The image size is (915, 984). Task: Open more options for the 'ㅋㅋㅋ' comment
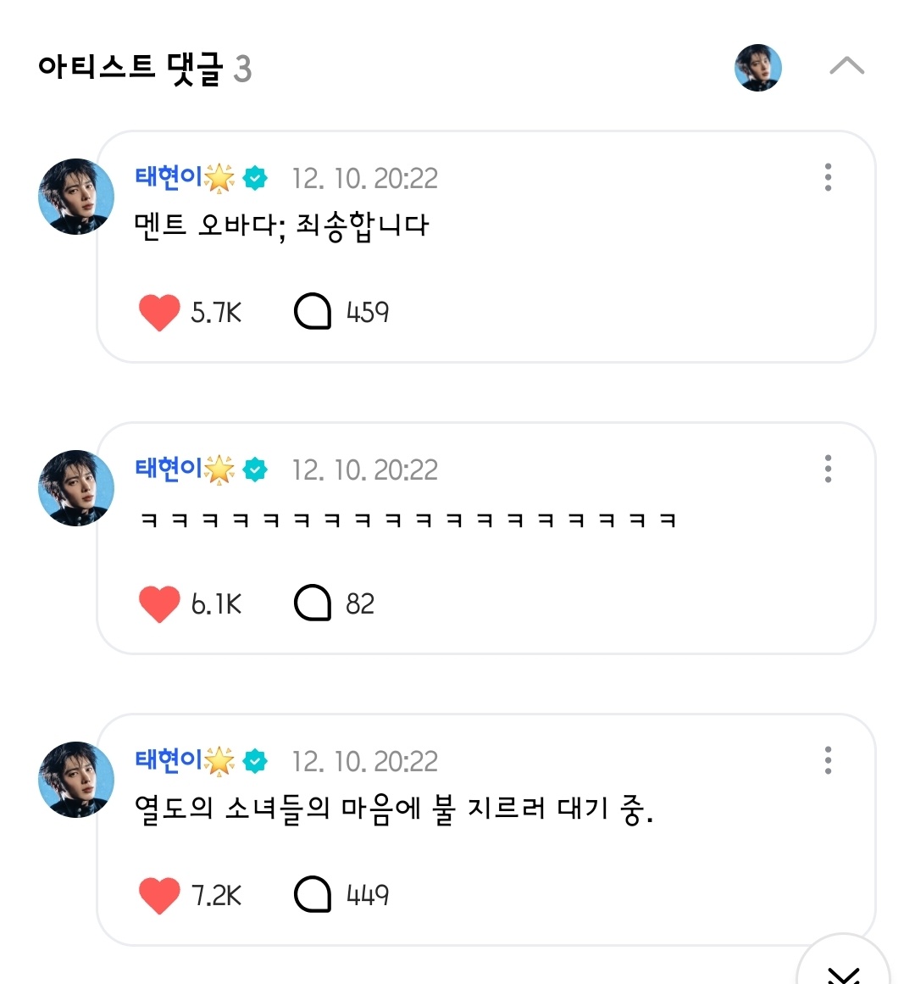pos(828,469)
